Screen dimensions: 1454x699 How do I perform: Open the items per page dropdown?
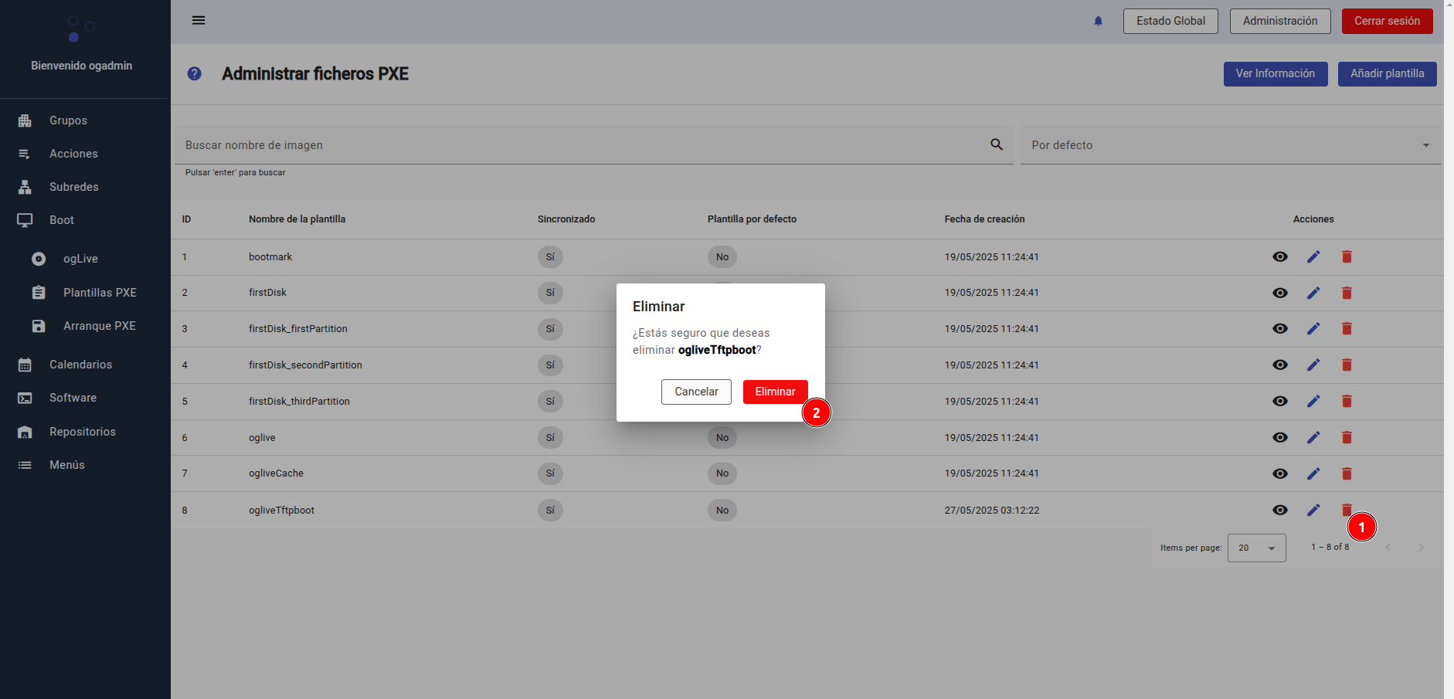pyautogui.click(x=1256, y=548)
